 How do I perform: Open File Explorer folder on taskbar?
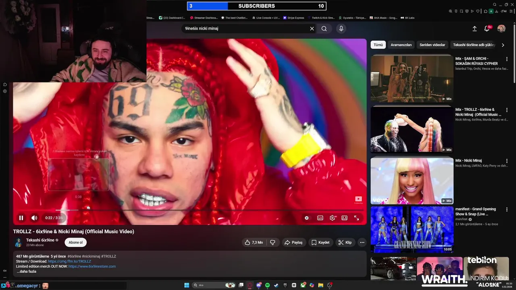coord(320,285)
